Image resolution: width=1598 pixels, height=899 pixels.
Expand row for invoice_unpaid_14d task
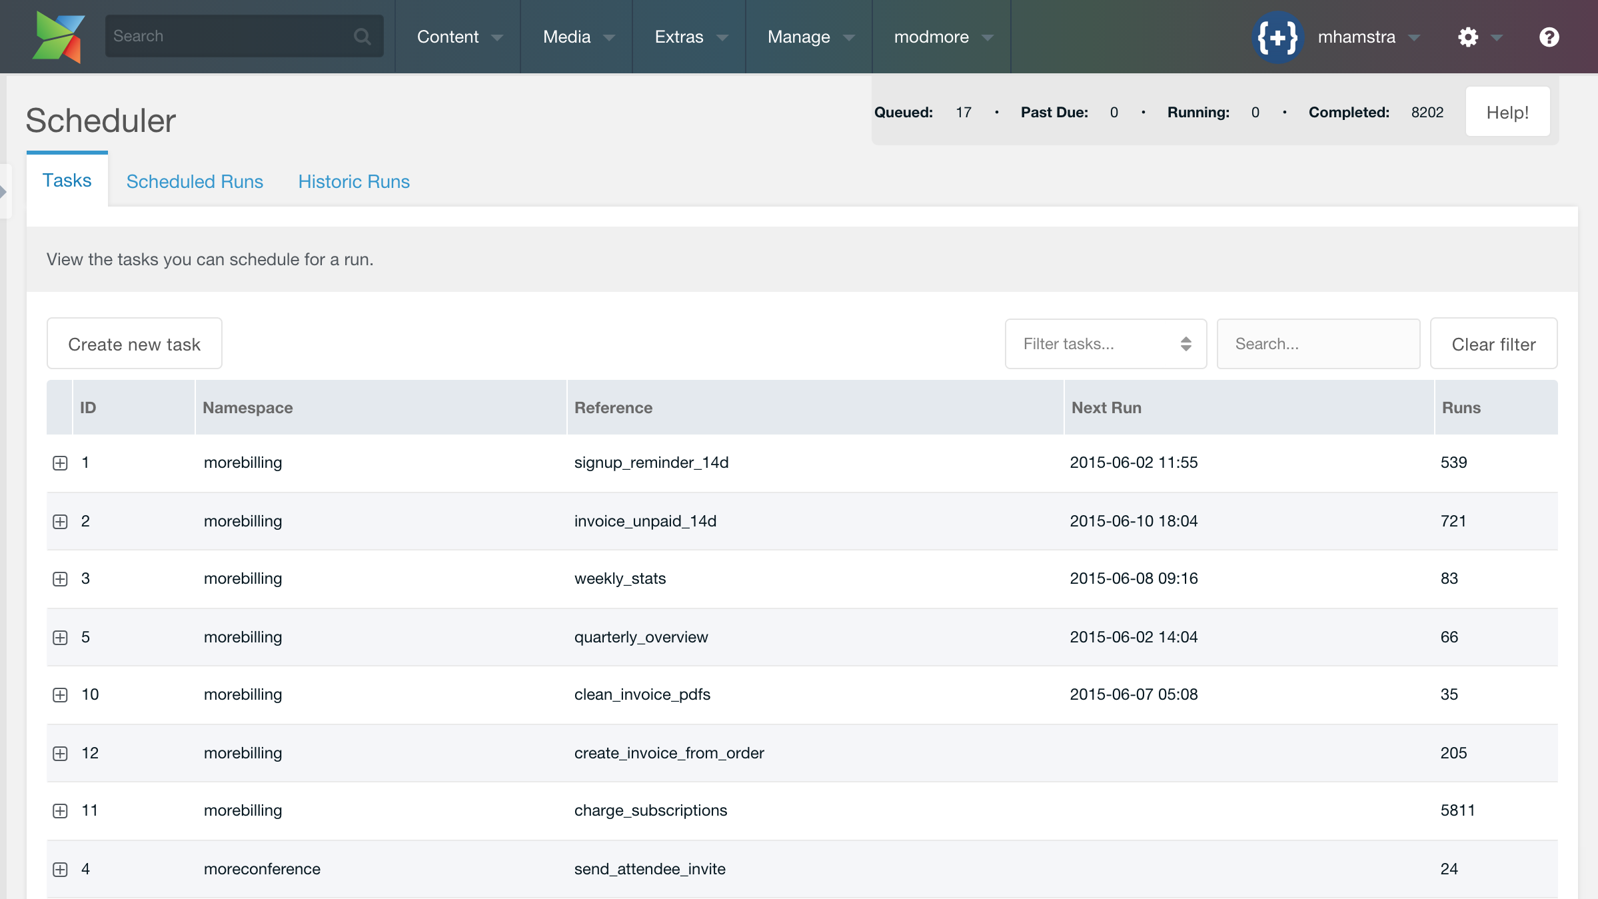(x=60, y=521)
